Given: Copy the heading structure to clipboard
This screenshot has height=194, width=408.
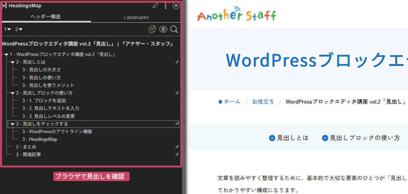Looking at the screenshot, I should pyautogui.click(x=152, y=29).
